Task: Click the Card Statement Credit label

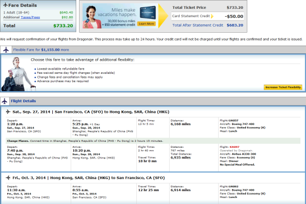Action: (191, 16)
